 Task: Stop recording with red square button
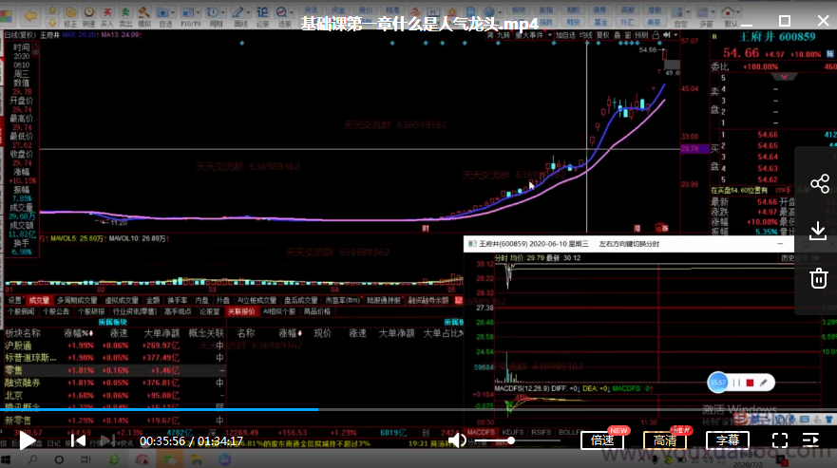click(750, 382)
